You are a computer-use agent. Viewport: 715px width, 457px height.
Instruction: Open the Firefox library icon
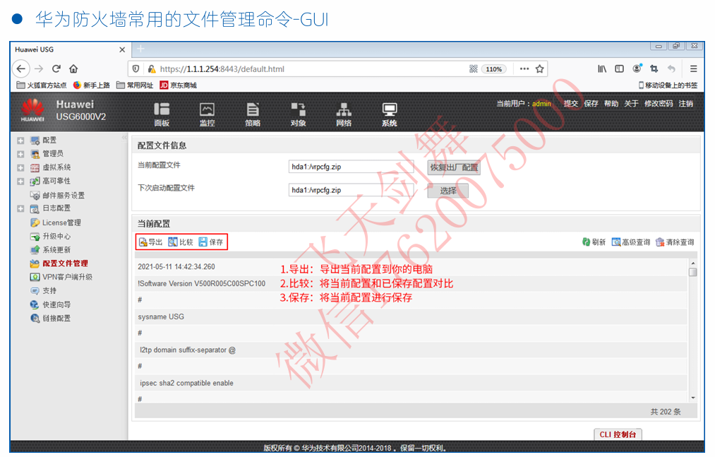(x=602, y=69)
